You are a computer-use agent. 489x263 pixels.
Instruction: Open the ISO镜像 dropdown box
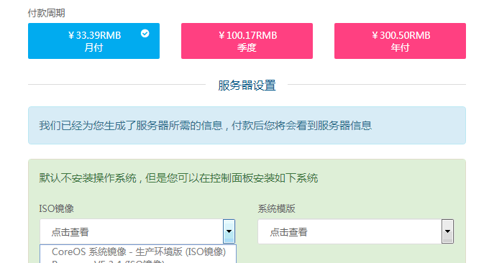click(137, 231)
